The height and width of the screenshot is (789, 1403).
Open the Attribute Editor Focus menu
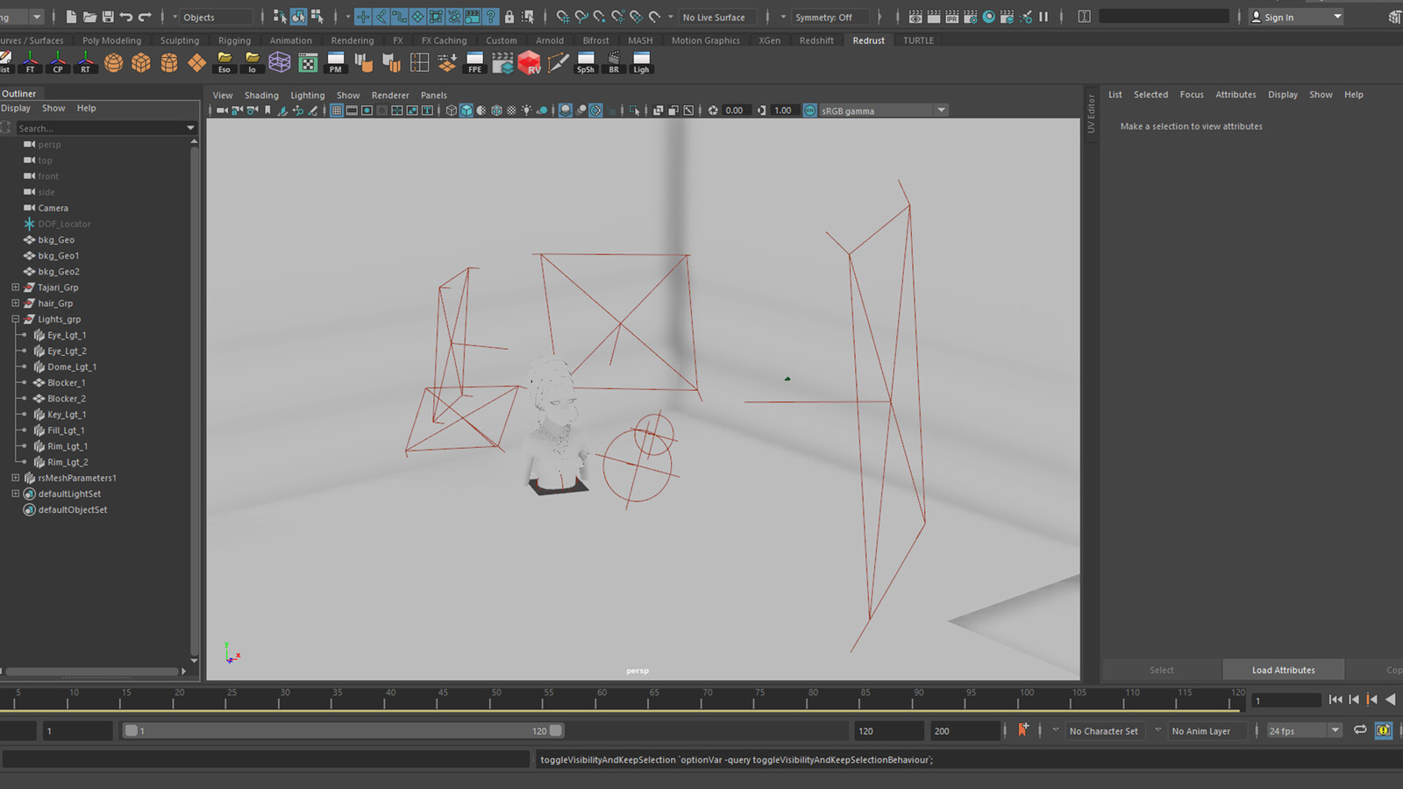[x=1191, y=95]
